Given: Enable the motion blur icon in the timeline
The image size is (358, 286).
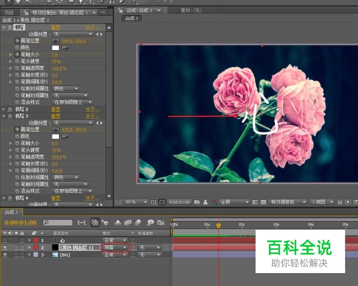Looking at the screenshot, I should pyautogui.click(x=138, y=223).
